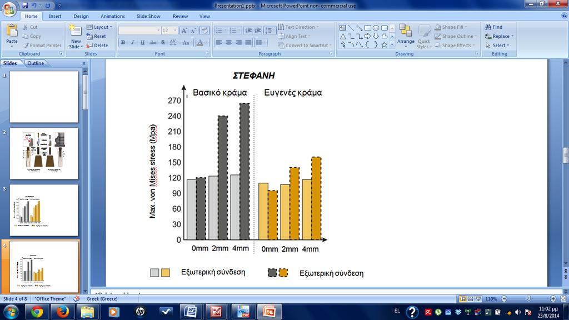Save the presentation from Quick Access Toolbar
The image size is (569, 320).
(x=25, y=6)
